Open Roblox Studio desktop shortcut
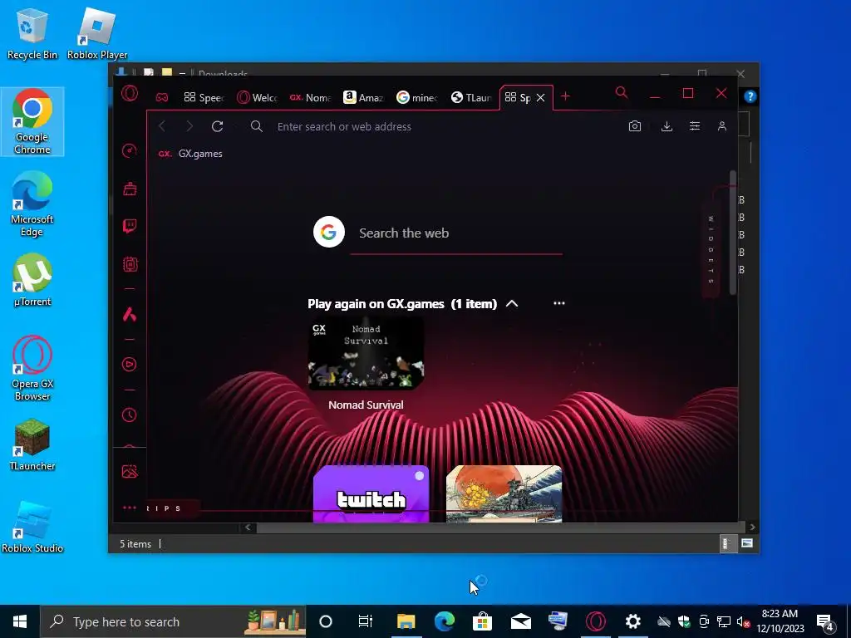851x638 pixels. [32, 527]
